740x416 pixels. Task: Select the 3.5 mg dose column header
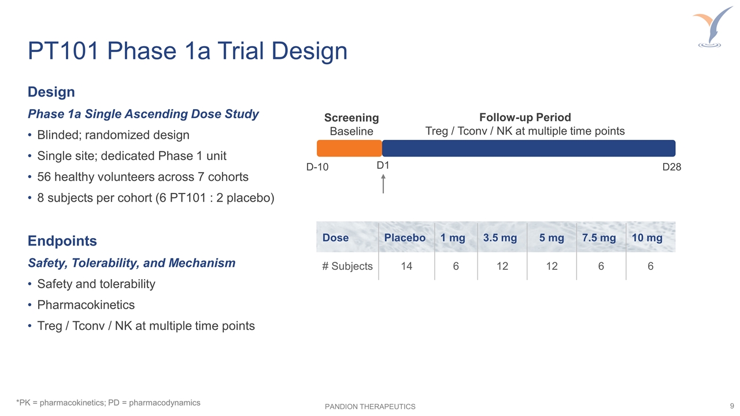click(500, 238)
